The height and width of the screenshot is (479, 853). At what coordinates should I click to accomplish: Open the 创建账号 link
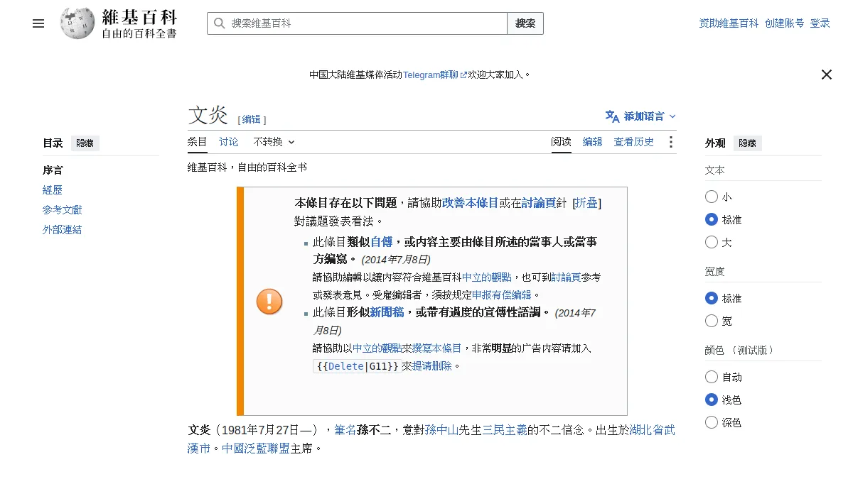tap(785, 23)
